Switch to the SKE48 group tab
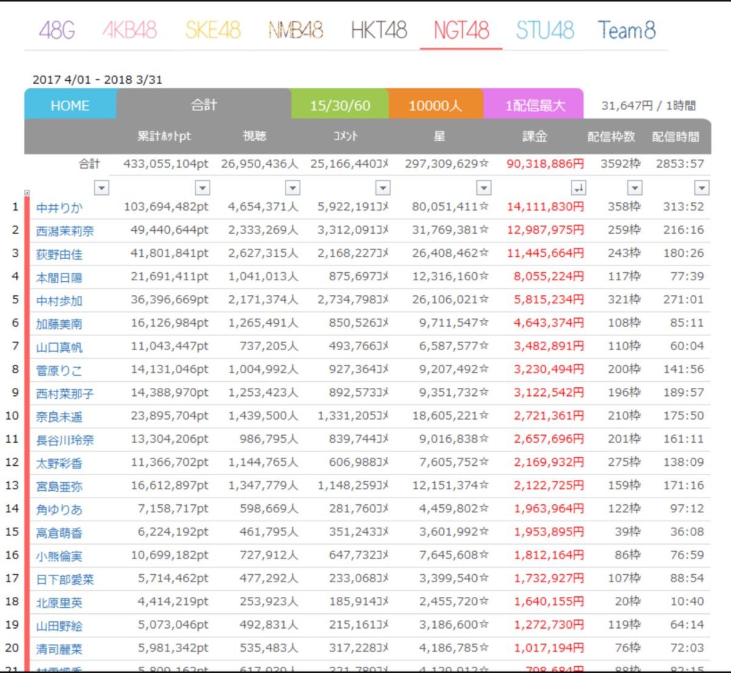 213,30
